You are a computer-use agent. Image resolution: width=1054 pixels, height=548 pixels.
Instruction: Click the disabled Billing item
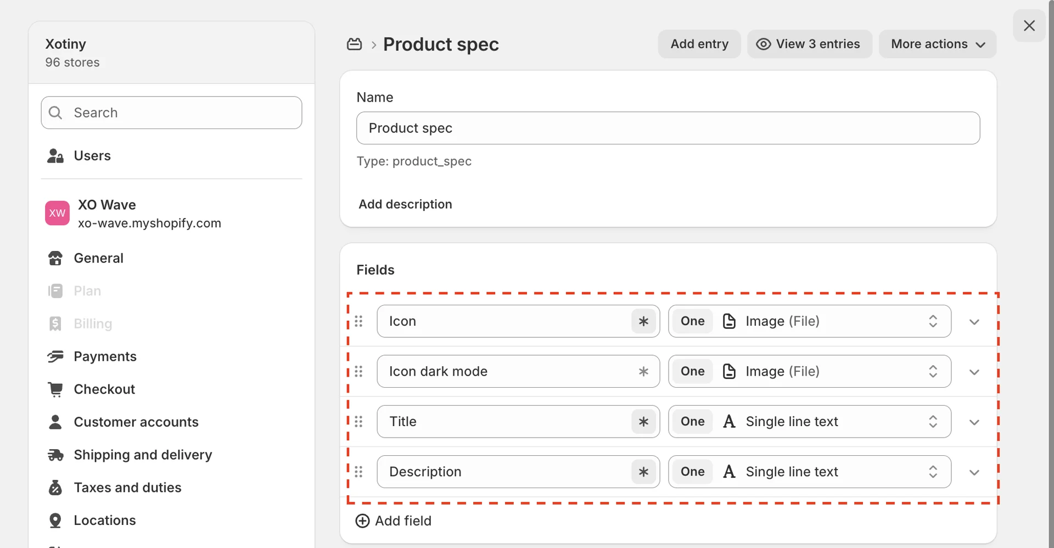pyautogui.click(x=171, y=324)
